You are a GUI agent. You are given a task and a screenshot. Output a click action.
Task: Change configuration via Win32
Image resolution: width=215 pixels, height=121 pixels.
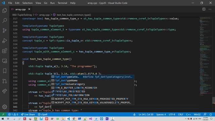[x=197, y=114]
